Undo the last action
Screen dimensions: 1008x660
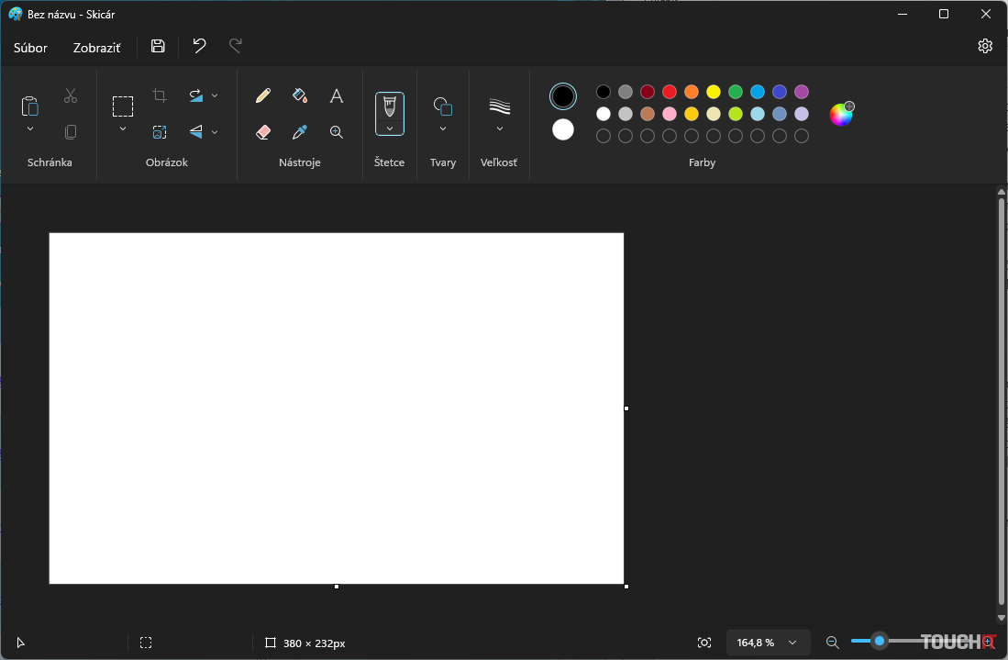pos(199,47)
